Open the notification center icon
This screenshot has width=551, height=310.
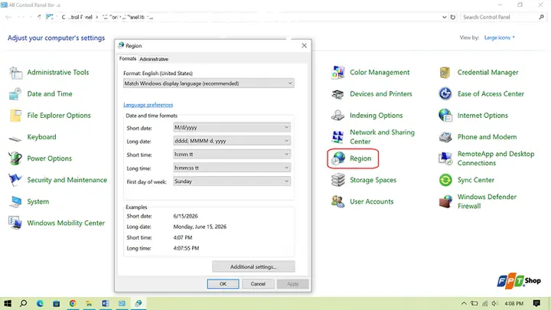tap(536, 303)
